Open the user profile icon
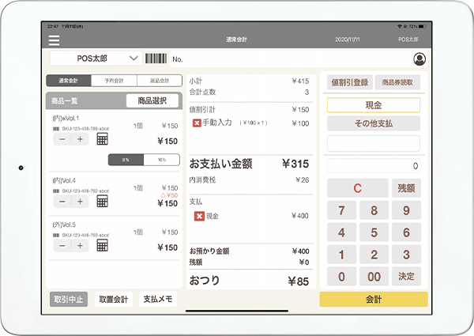The height and width of the screenshot is (336, 474). coord(419,59)
